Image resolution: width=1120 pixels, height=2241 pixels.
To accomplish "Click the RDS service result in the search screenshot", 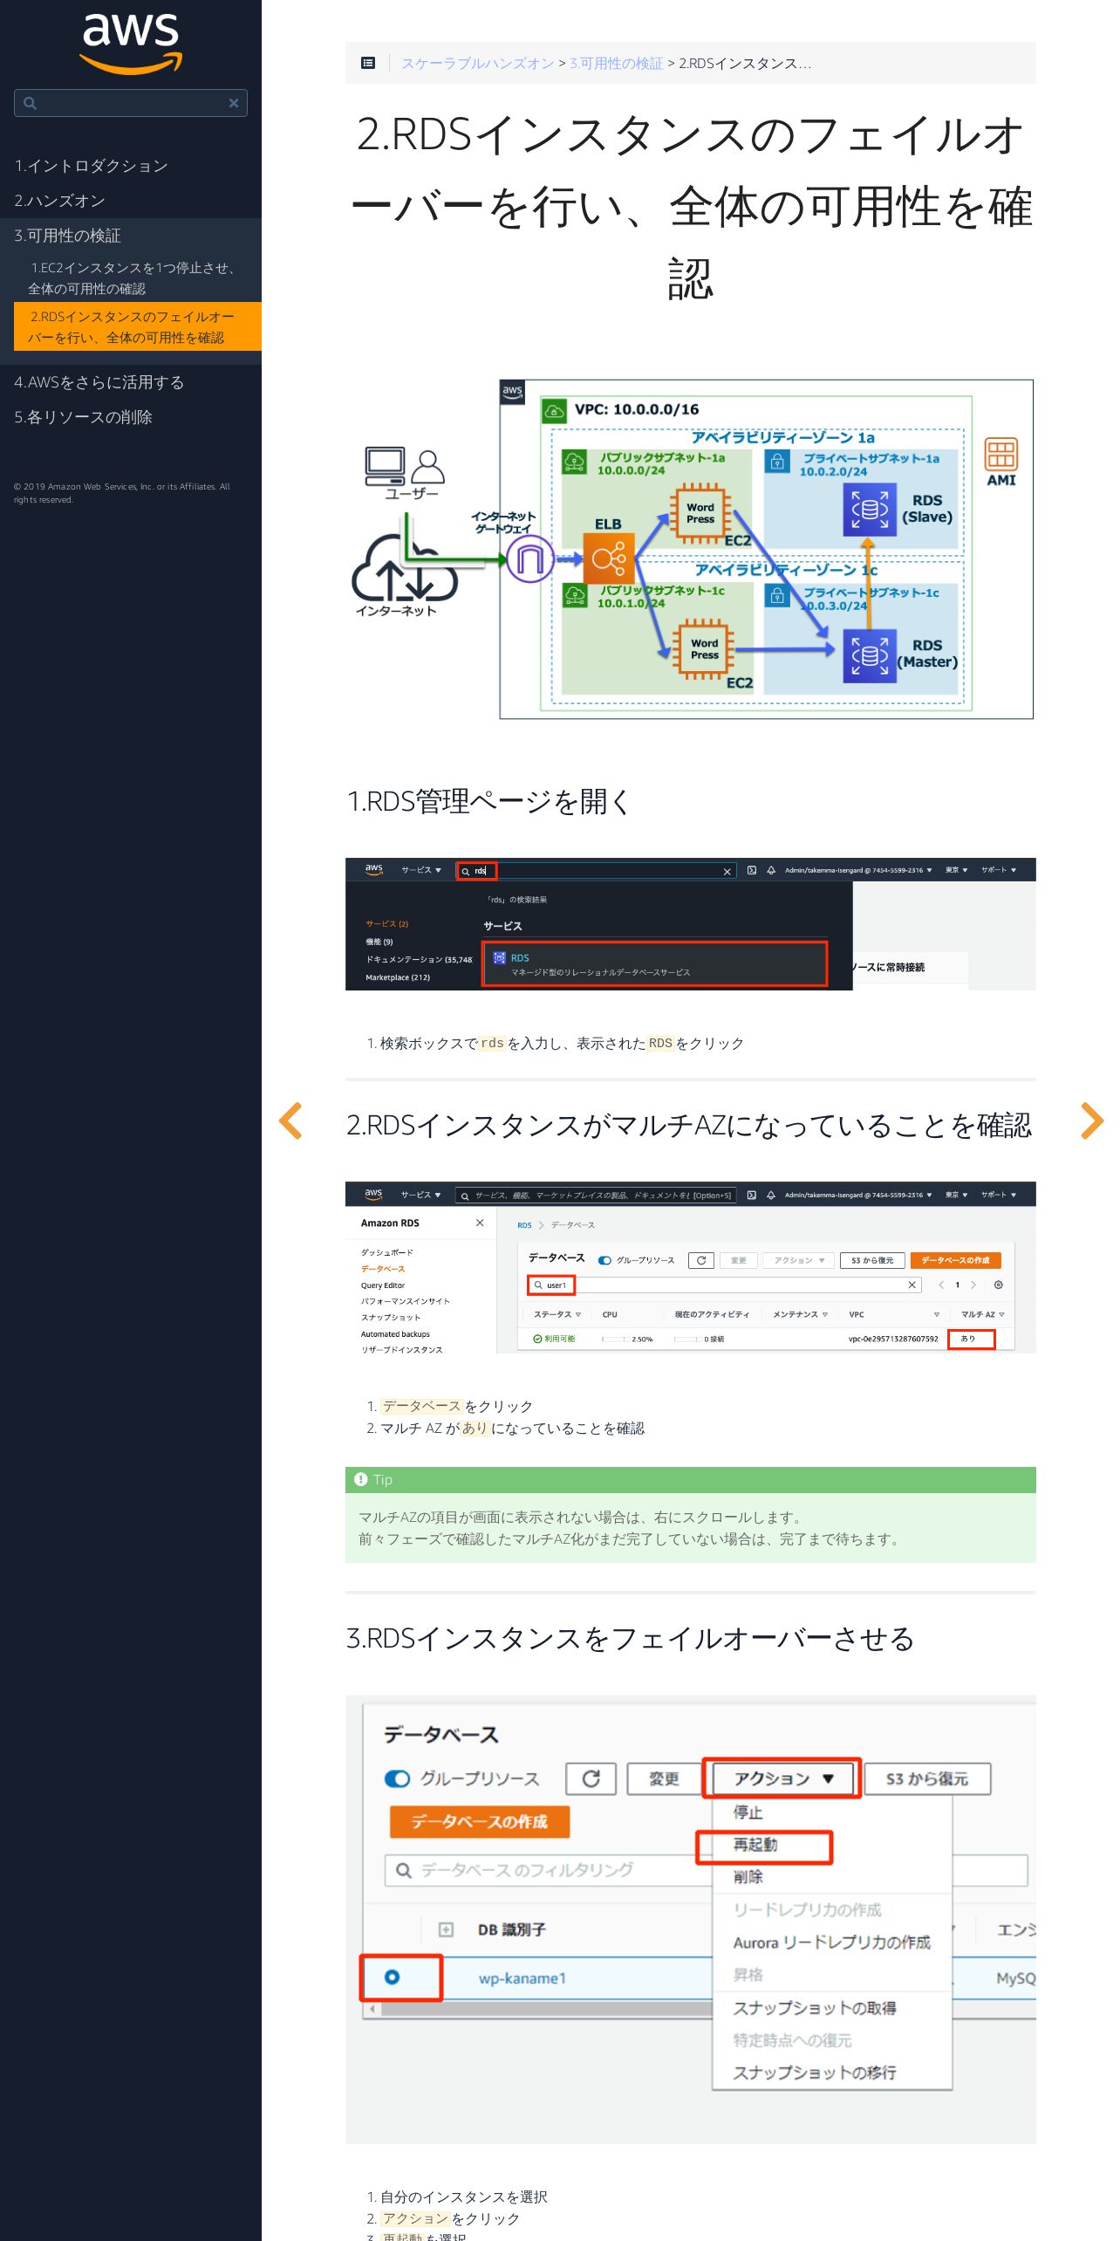I will click(654, 963).
